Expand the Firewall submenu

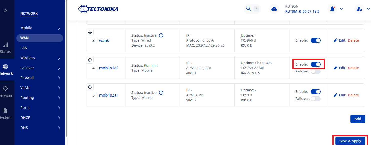point(59,78)
